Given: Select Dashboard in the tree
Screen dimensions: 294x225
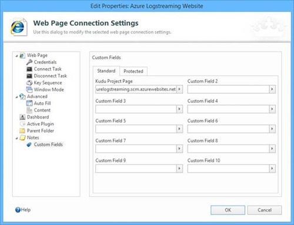Looking at the screenshot, I should pyautogui.click(x=38, y=117).
